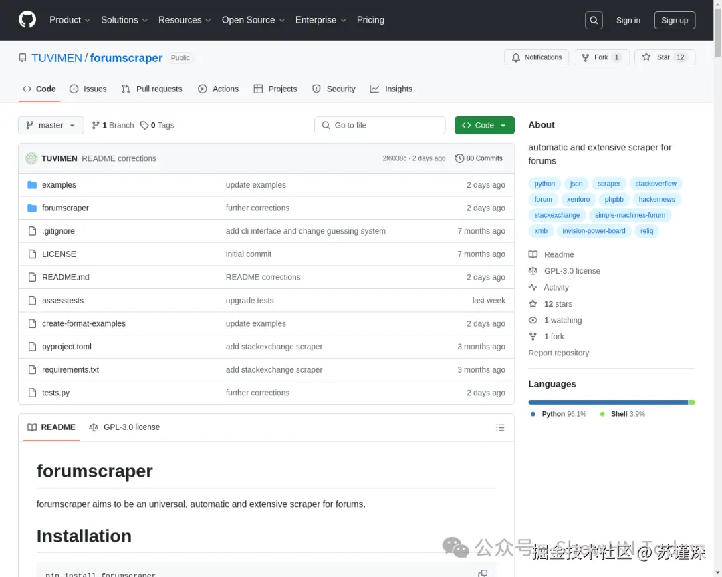Open the master branch selector
The height and width of the screenshot is (577, 722).
[51, 125]
